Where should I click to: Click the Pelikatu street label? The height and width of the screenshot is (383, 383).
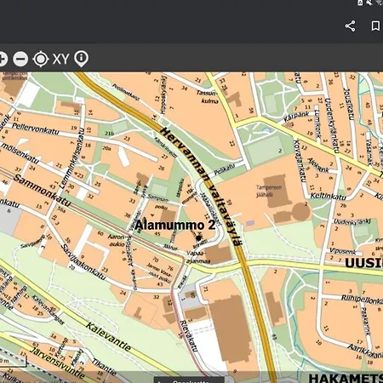point(224,169)
